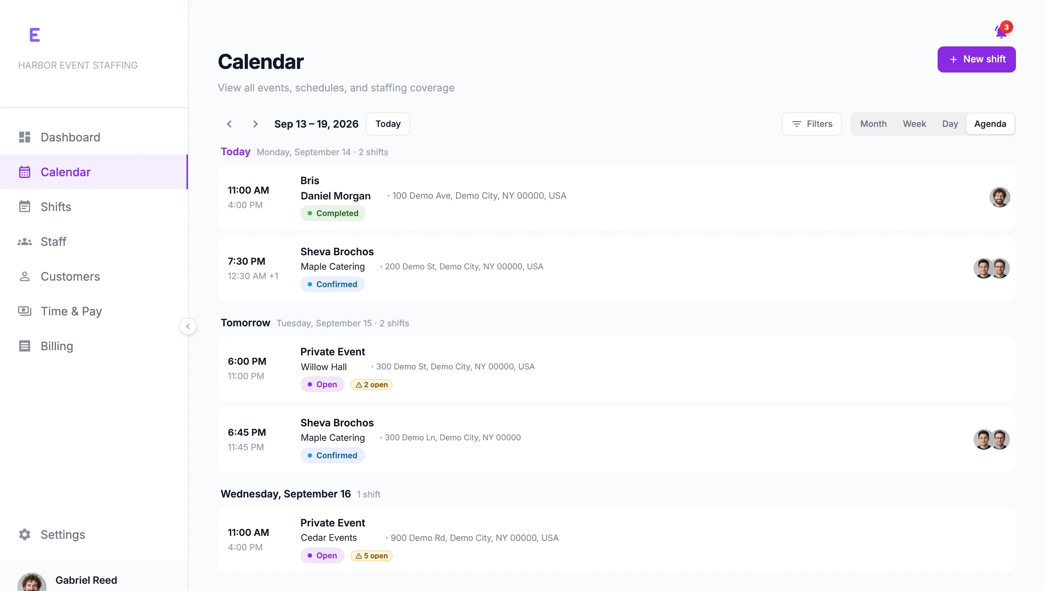Click staff avatars on 7:30 PM shift
The width and height of the screenshot is (1045, 591).
point(991,268)
